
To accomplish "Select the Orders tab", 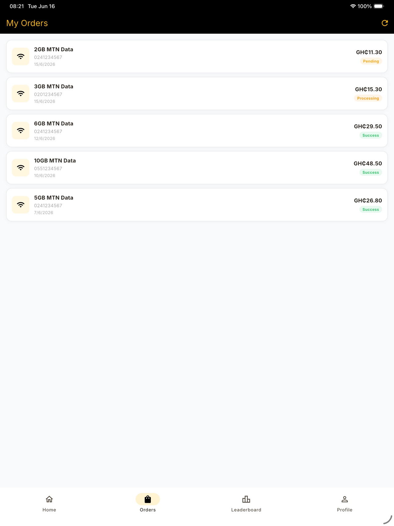I will click(x=148, y=503).
